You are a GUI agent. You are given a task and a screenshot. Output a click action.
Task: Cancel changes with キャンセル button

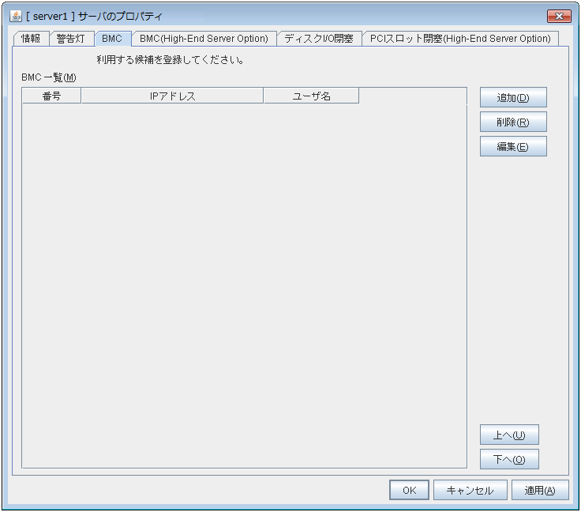tap(470, 490)
